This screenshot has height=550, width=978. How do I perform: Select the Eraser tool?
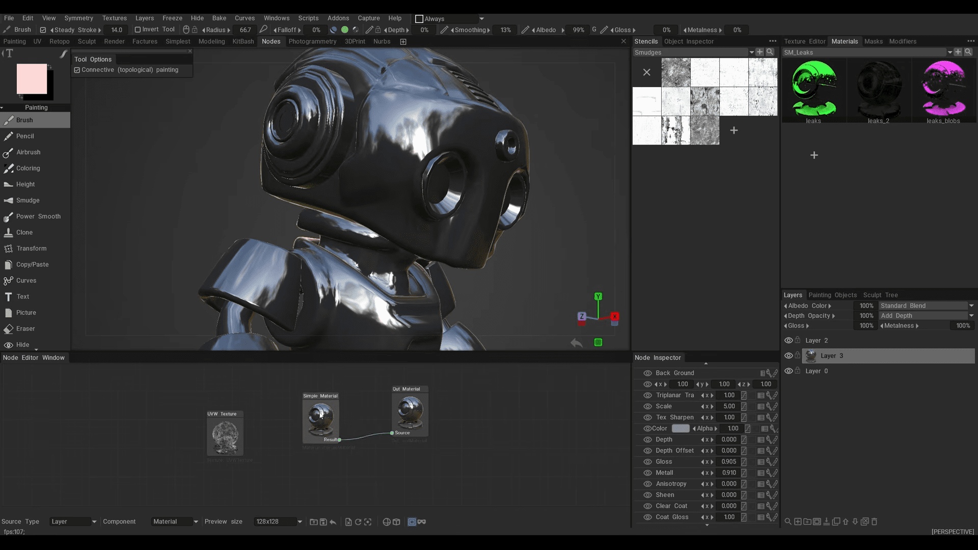coord(35,328)
